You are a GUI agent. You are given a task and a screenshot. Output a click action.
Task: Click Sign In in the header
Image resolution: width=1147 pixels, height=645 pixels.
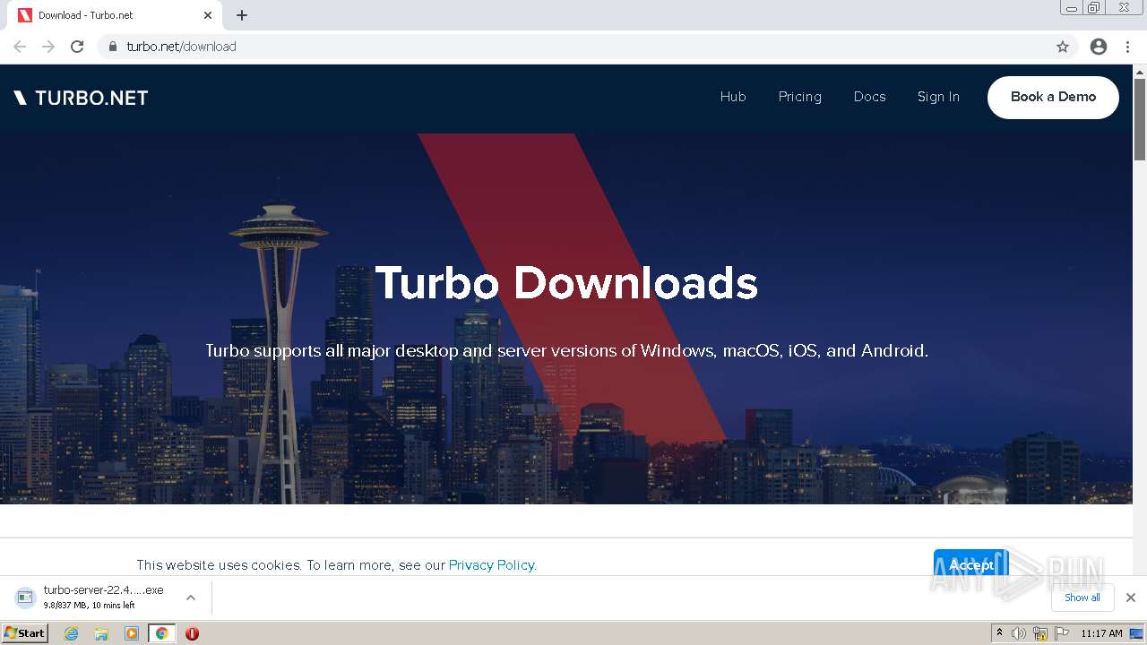click(x=938, y=97)
